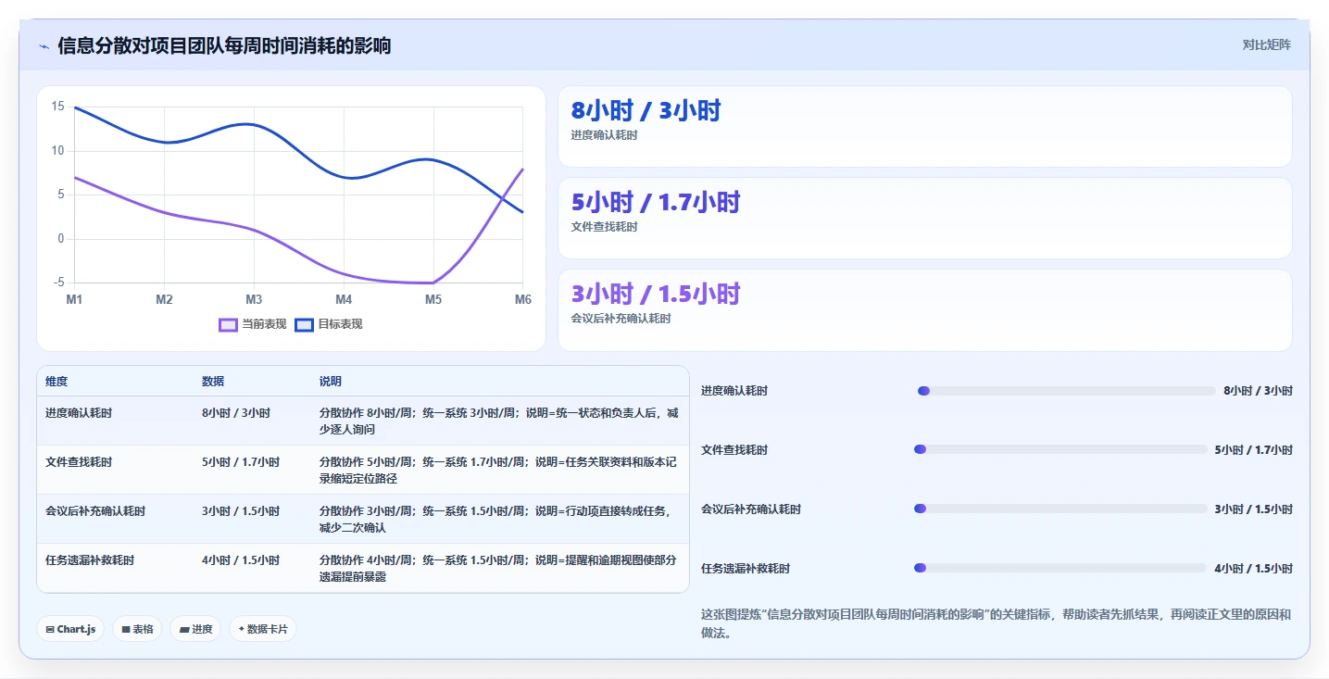Select the 数据卡片 tag chip

[263, 629]
